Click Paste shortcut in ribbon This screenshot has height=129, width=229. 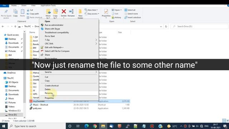(34, 18)
